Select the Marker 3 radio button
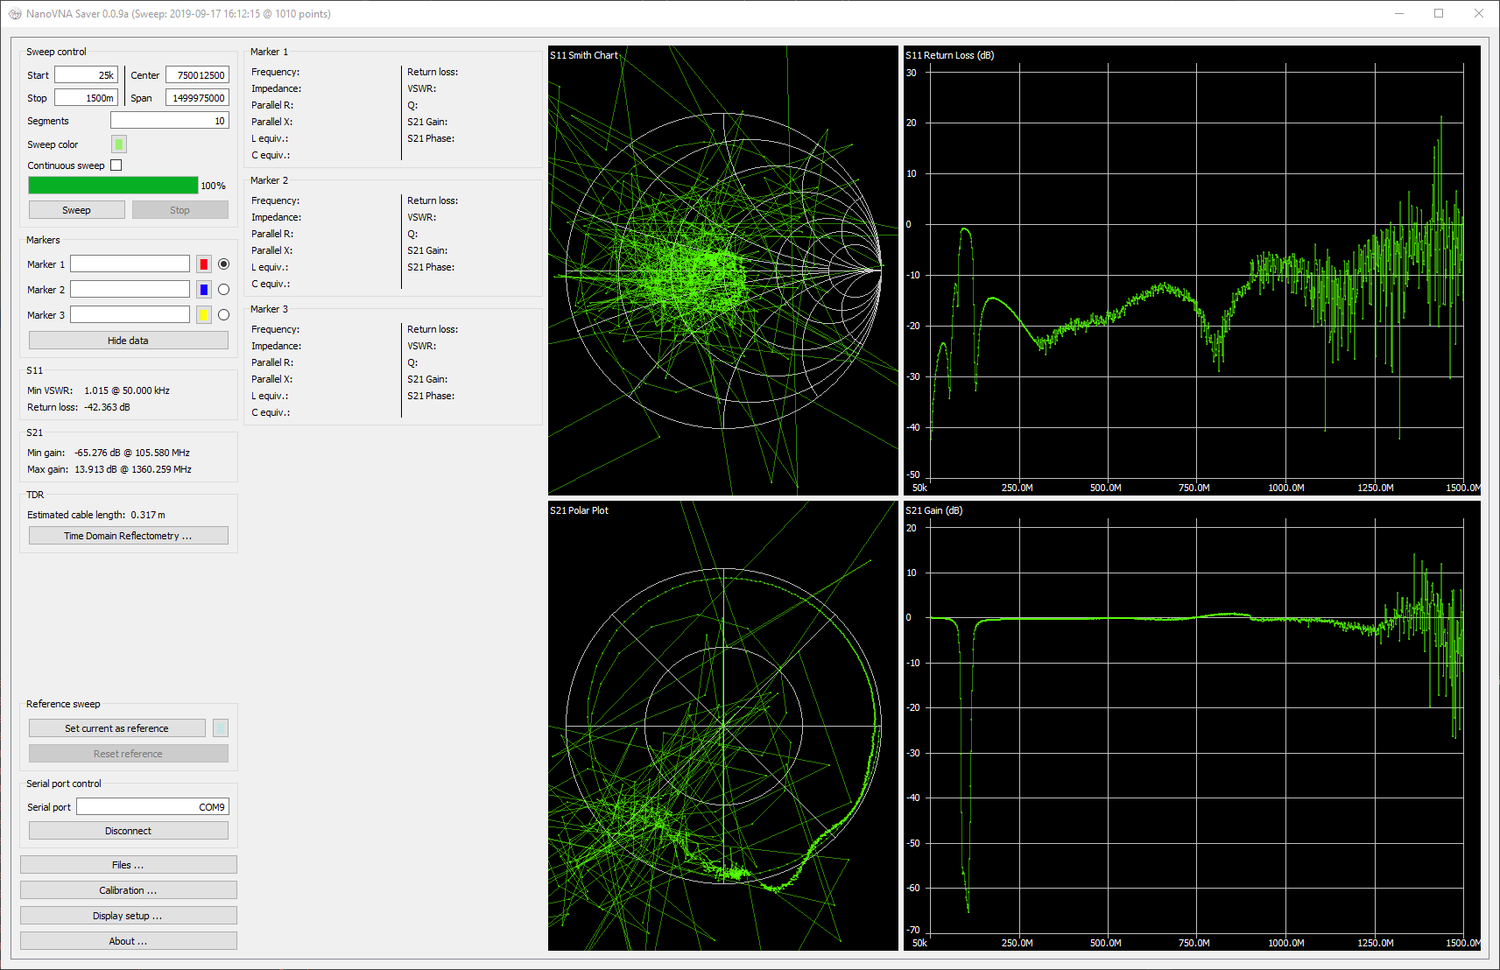The width and height of the screenshot is (1500, 970). (223, 315)
